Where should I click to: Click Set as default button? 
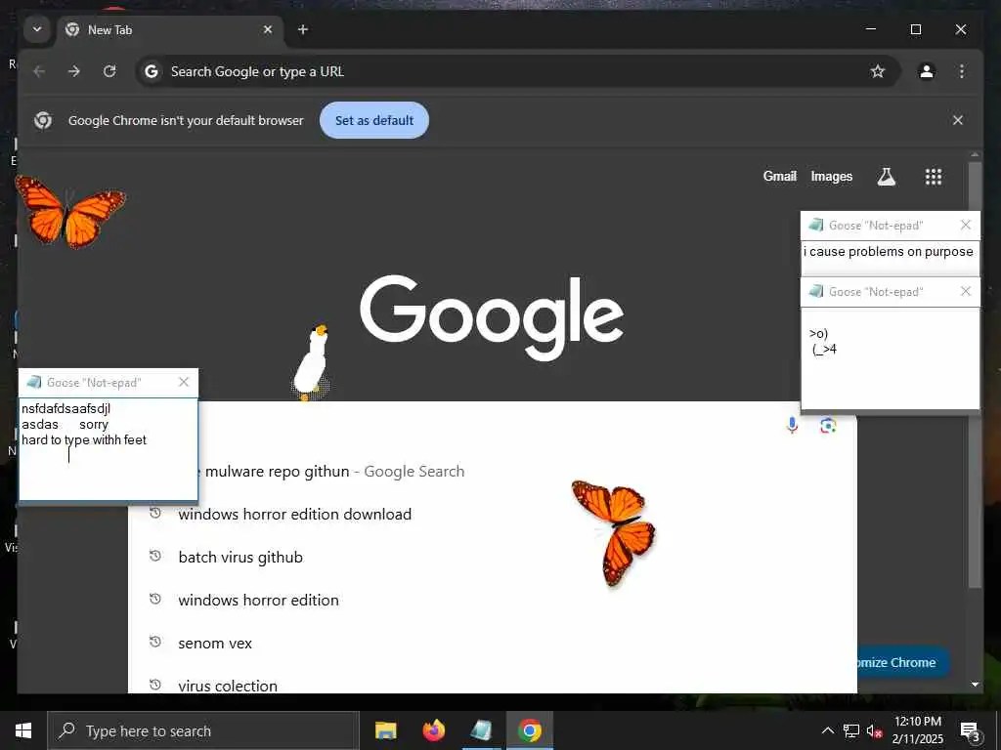374,120
